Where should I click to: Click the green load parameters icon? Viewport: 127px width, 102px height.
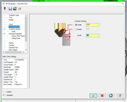15,9
